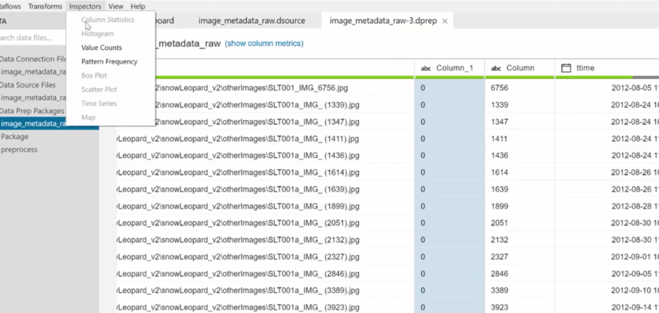Select Pattern Frequency inspector option
The image size is (659, 313).
[109, 62]
